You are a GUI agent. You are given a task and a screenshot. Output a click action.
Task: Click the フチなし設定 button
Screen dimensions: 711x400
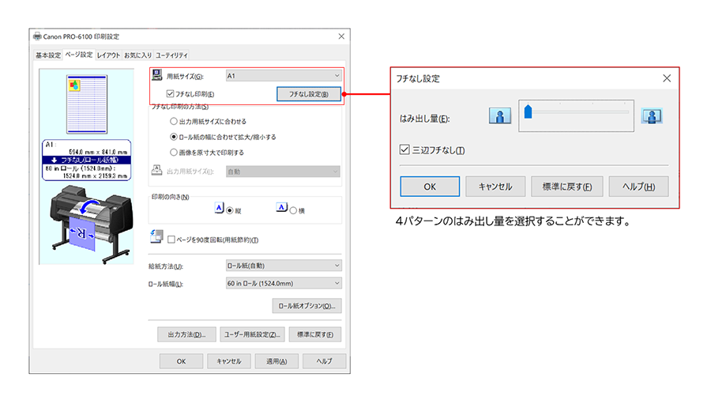309,94
